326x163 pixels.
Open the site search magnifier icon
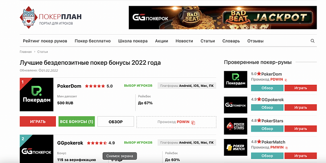[x=313, y=41]
